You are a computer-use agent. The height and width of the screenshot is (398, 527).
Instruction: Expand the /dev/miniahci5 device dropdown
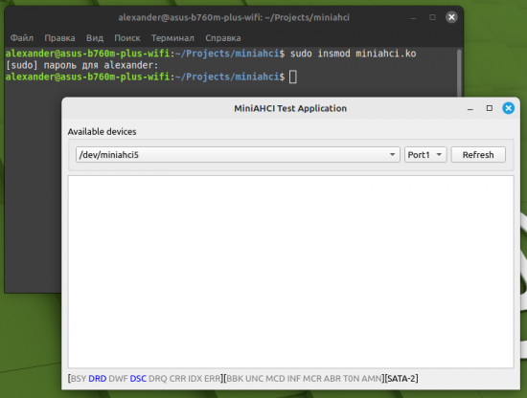238,155
